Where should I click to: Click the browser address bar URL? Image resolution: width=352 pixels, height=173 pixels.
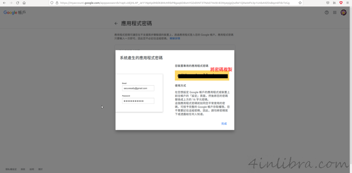(x=175, y=3)
